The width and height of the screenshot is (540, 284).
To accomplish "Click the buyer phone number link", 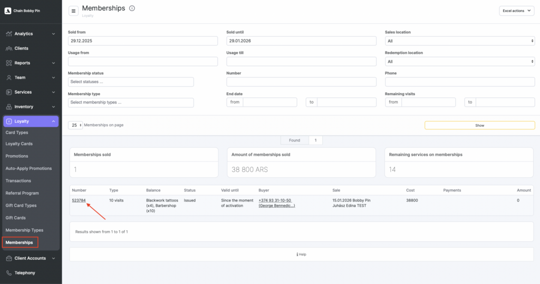I will tap(275, 200).
